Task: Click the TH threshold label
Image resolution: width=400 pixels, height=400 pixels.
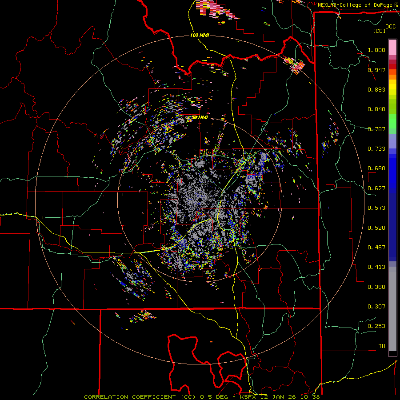Action: tap(382, 346)
